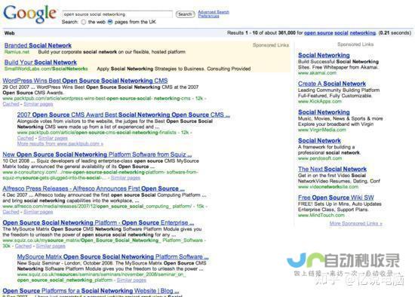Open More Sponsored Links link
This screenshot has height=297, width=415.
point(355,223)
